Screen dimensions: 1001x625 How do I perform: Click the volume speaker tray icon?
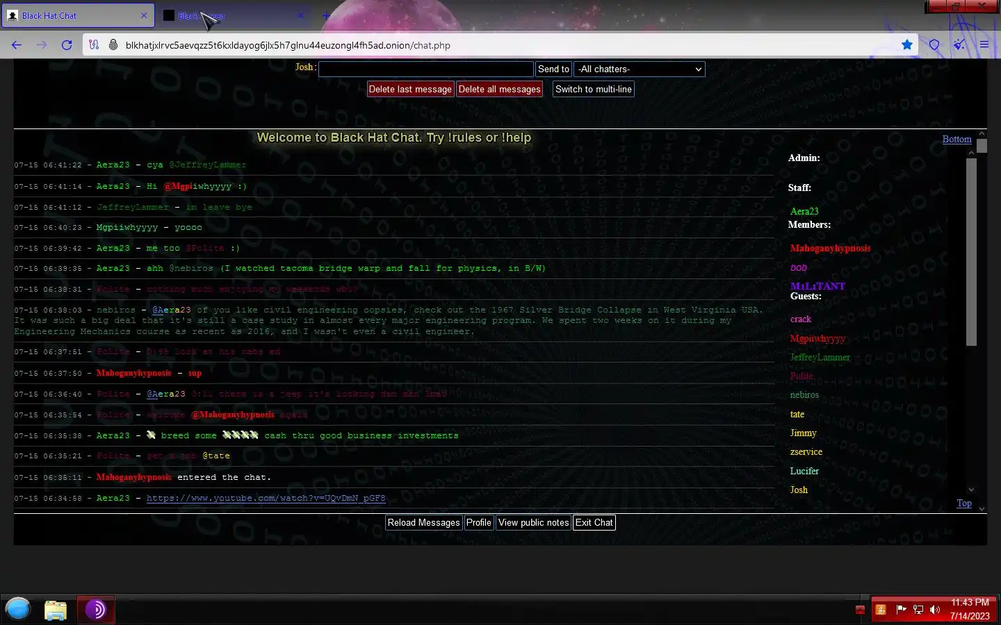[x=935, y=610]
